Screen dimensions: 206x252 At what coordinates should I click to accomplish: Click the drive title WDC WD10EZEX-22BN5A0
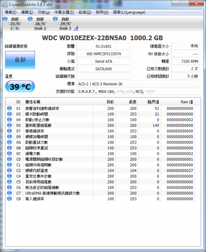(84, 38)
